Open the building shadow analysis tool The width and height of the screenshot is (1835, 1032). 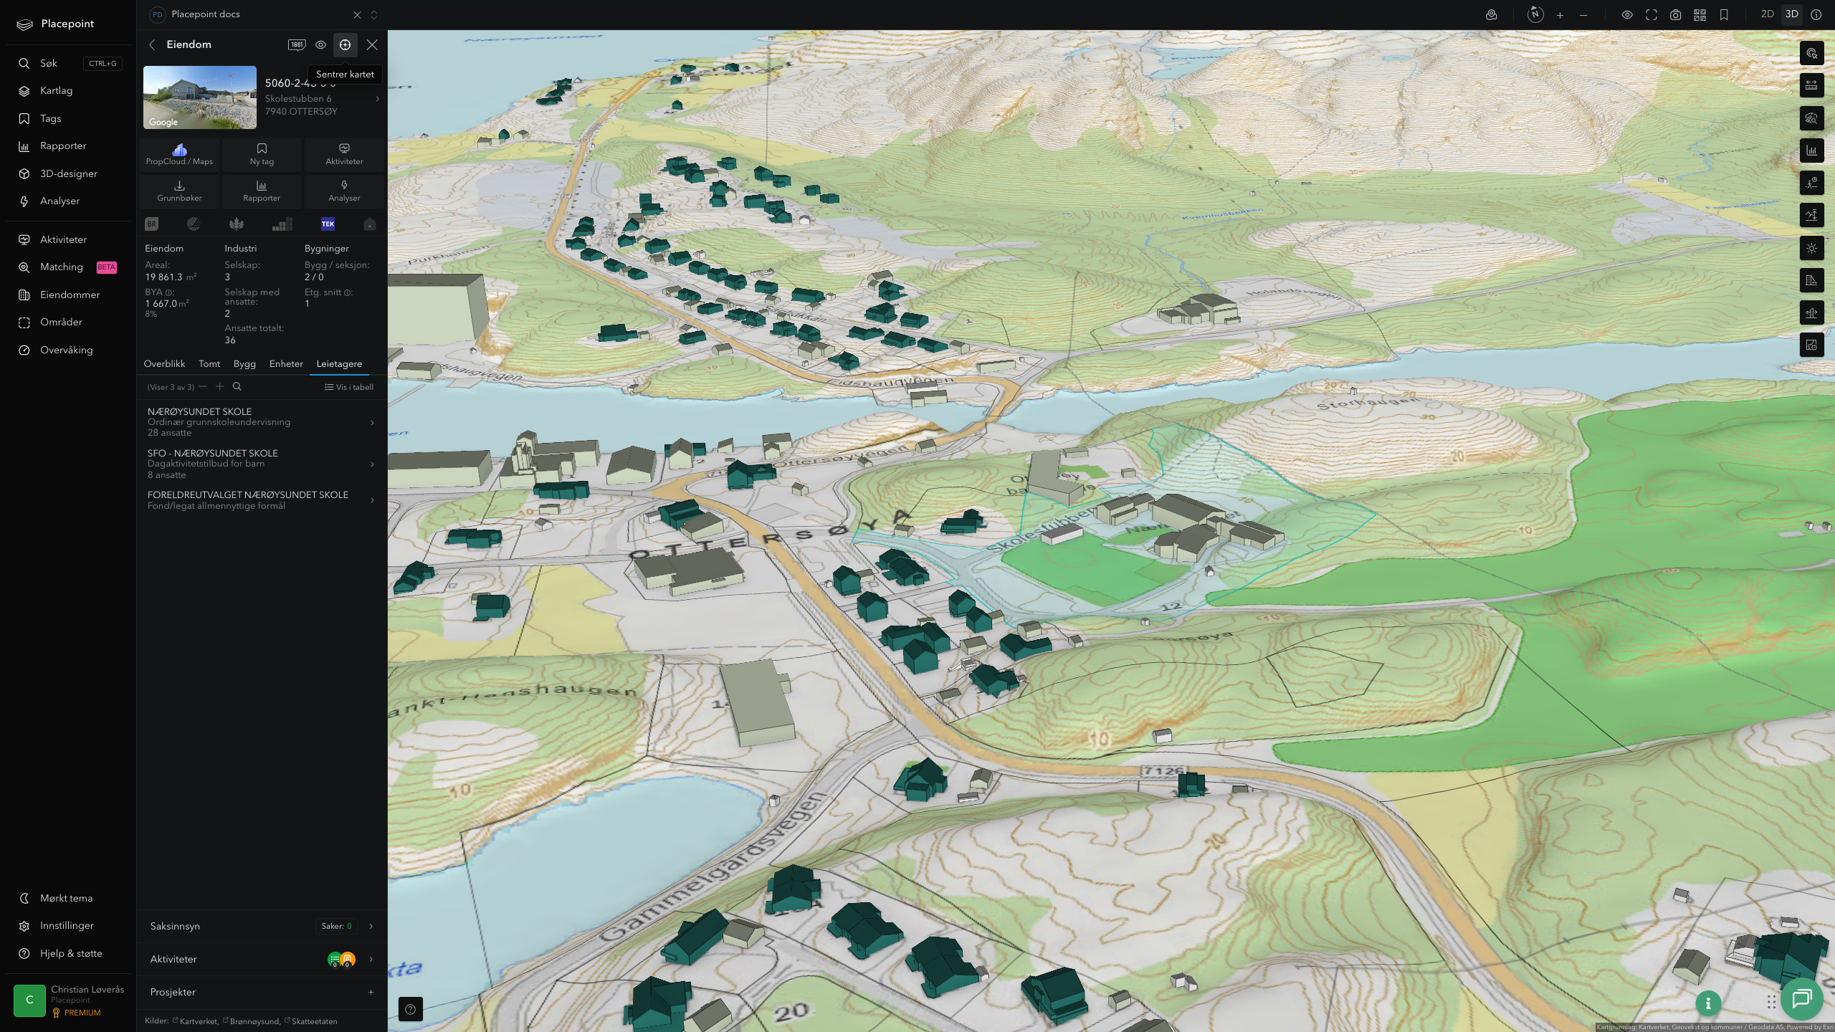pyautogui.click(x=1811, y=280)
